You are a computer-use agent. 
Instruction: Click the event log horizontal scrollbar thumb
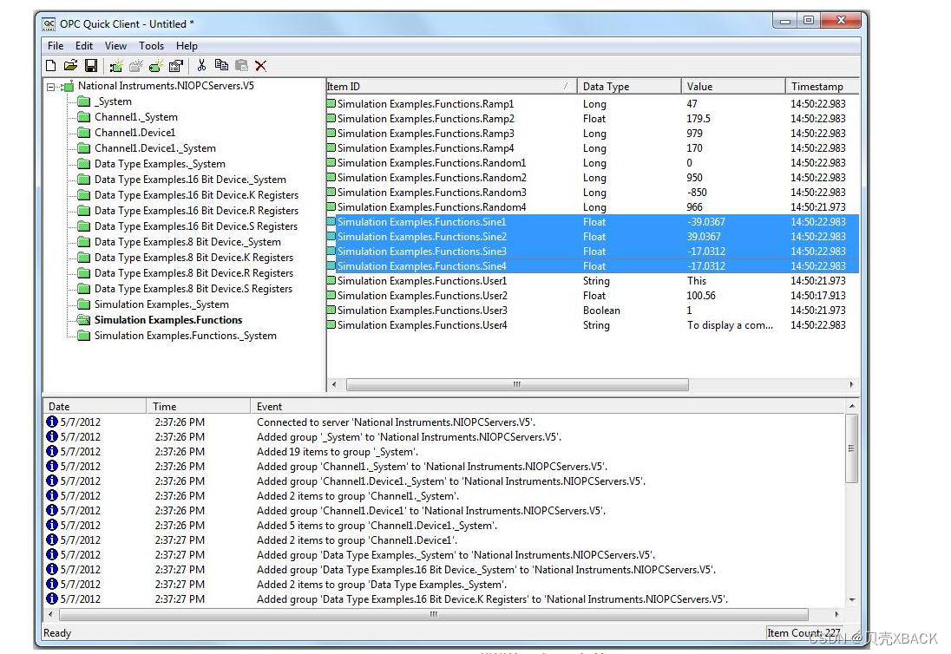(434, 614)
